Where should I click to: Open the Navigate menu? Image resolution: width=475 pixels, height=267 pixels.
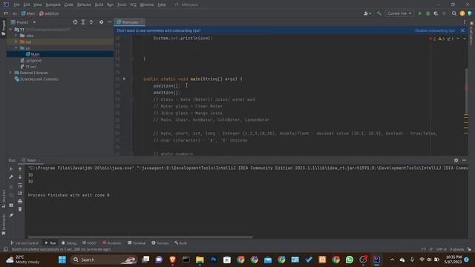[53, 4]
